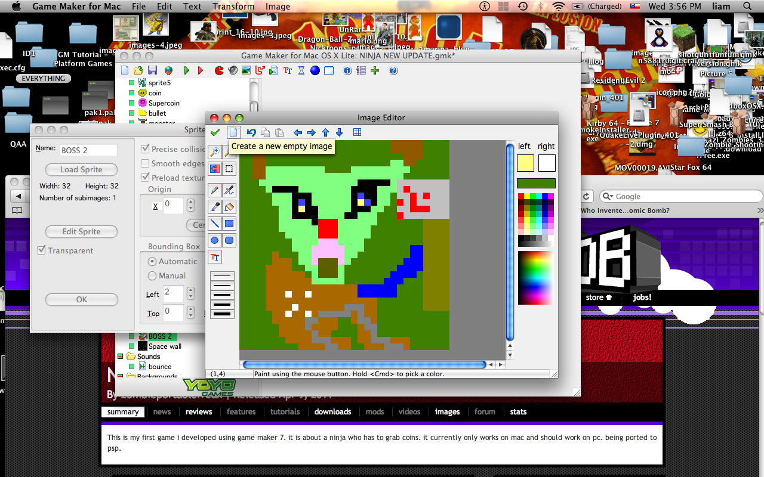Click the create timeline hourglass icon
Viewport: 764px width, 477px height.
(301, 70)
